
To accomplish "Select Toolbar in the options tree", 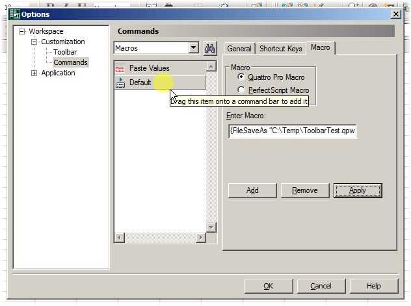I will [x=65, y=52].
